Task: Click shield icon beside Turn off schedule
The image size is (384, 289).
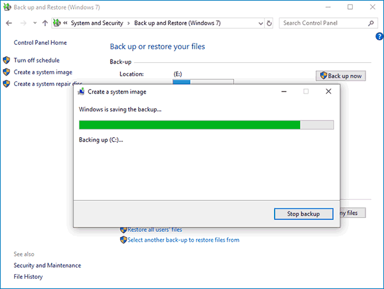Action: coord(6,60)
